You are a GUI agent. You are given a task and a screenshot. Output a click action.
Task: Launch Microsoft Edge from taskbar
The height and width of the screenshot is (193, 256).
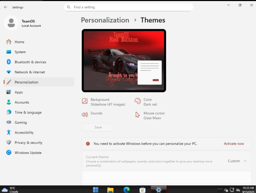tap(126, 190)
